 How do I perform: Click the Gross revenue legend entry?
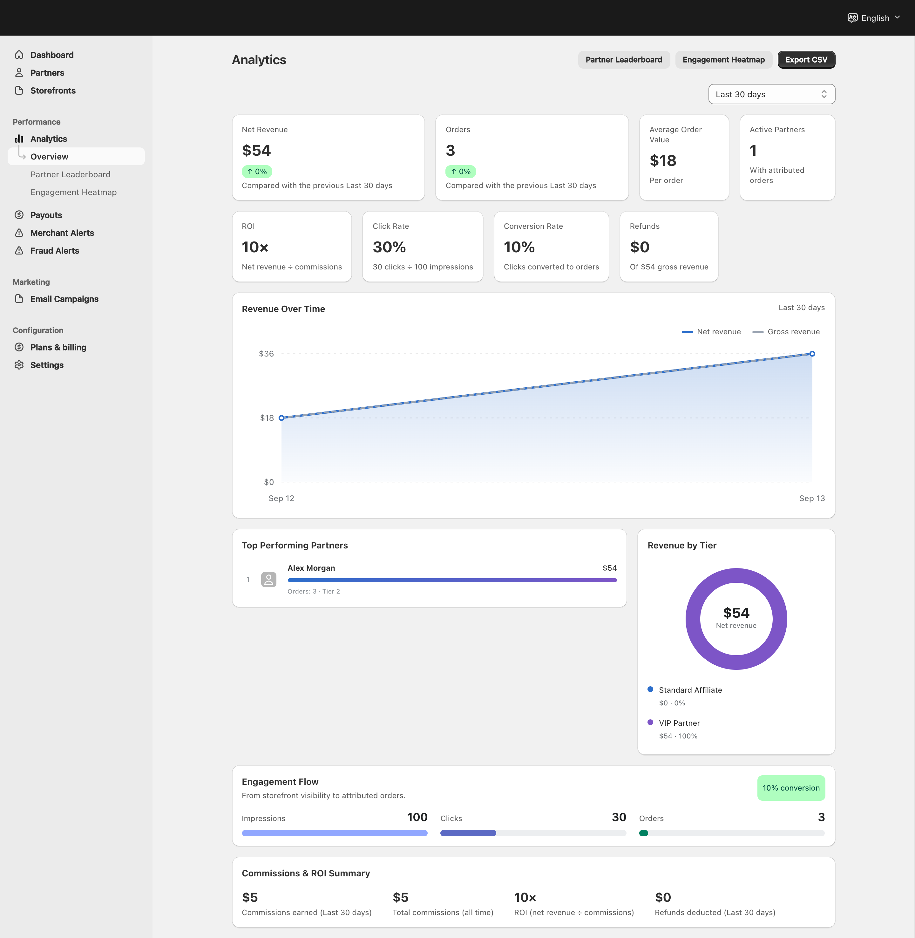point(786,331)
